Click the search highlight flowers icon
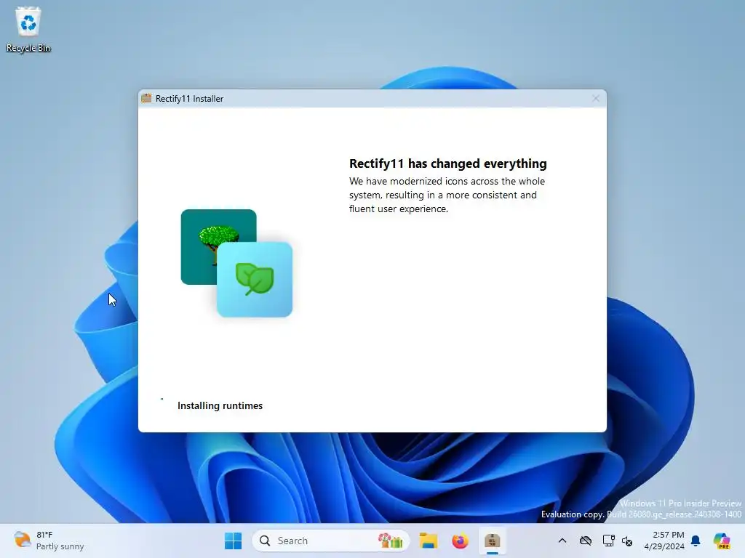Screen dimensions: 745x558 (x=390, y=541)
